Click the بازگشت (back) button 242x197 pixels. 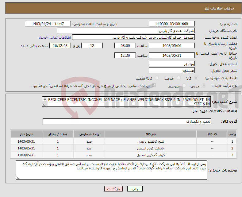click(113, 189)
